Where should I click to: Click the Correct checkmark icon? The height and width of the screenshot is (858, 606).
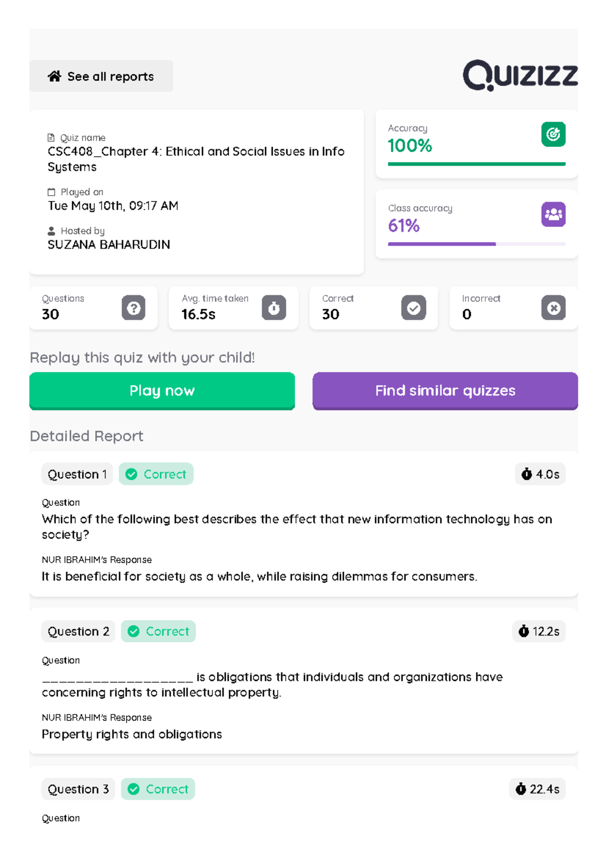click(413, 308)
